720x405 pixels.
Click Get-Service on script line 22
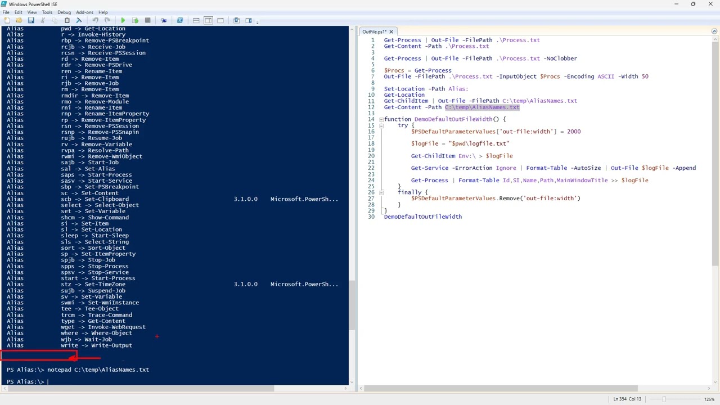[430, 168]
